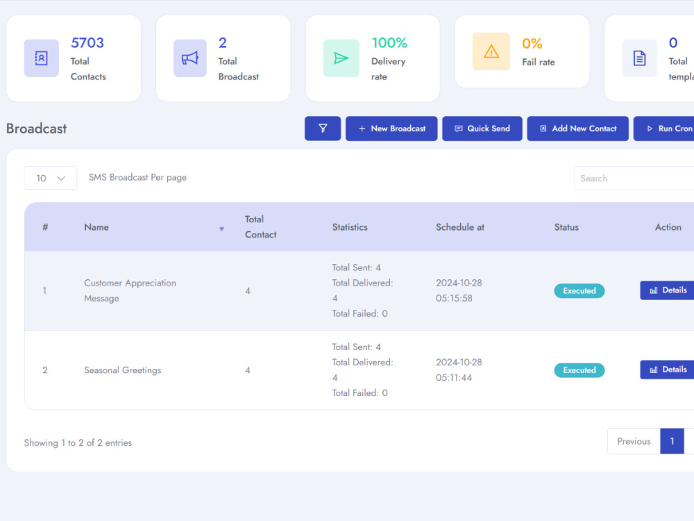Click statistics cell of Customer Appreciation Message

(362, 290)
